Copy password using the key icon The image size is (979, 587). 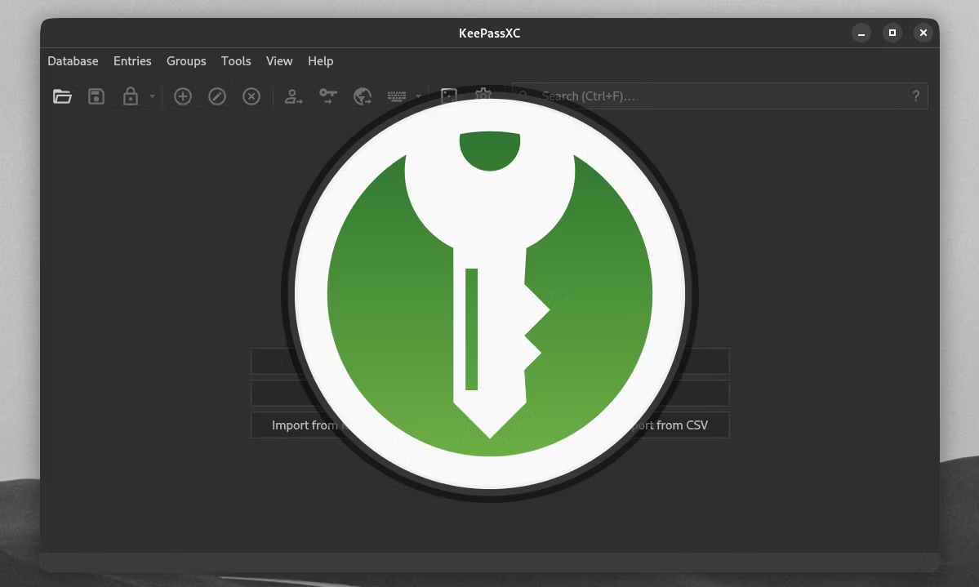pyautogui.click(x=327, y=96)
